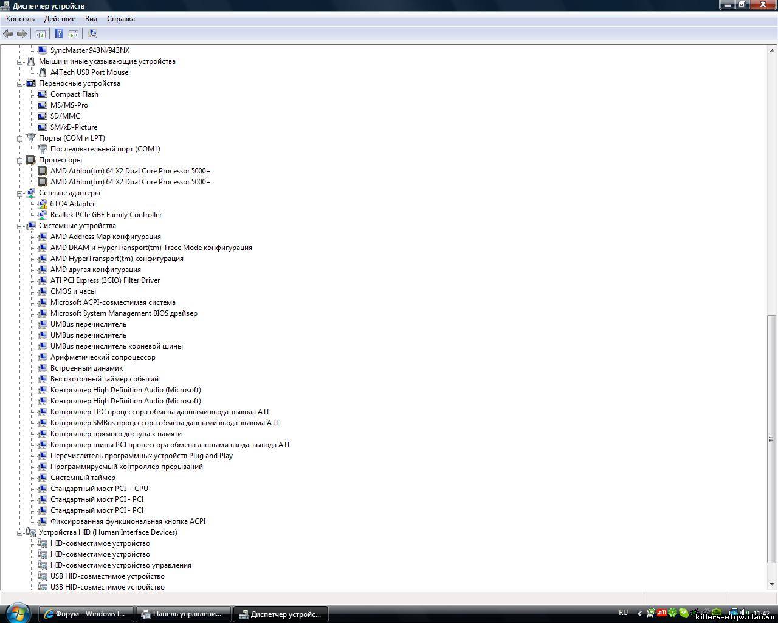
Task: Select Встроенный динамик row
Action: pos(86,368)
